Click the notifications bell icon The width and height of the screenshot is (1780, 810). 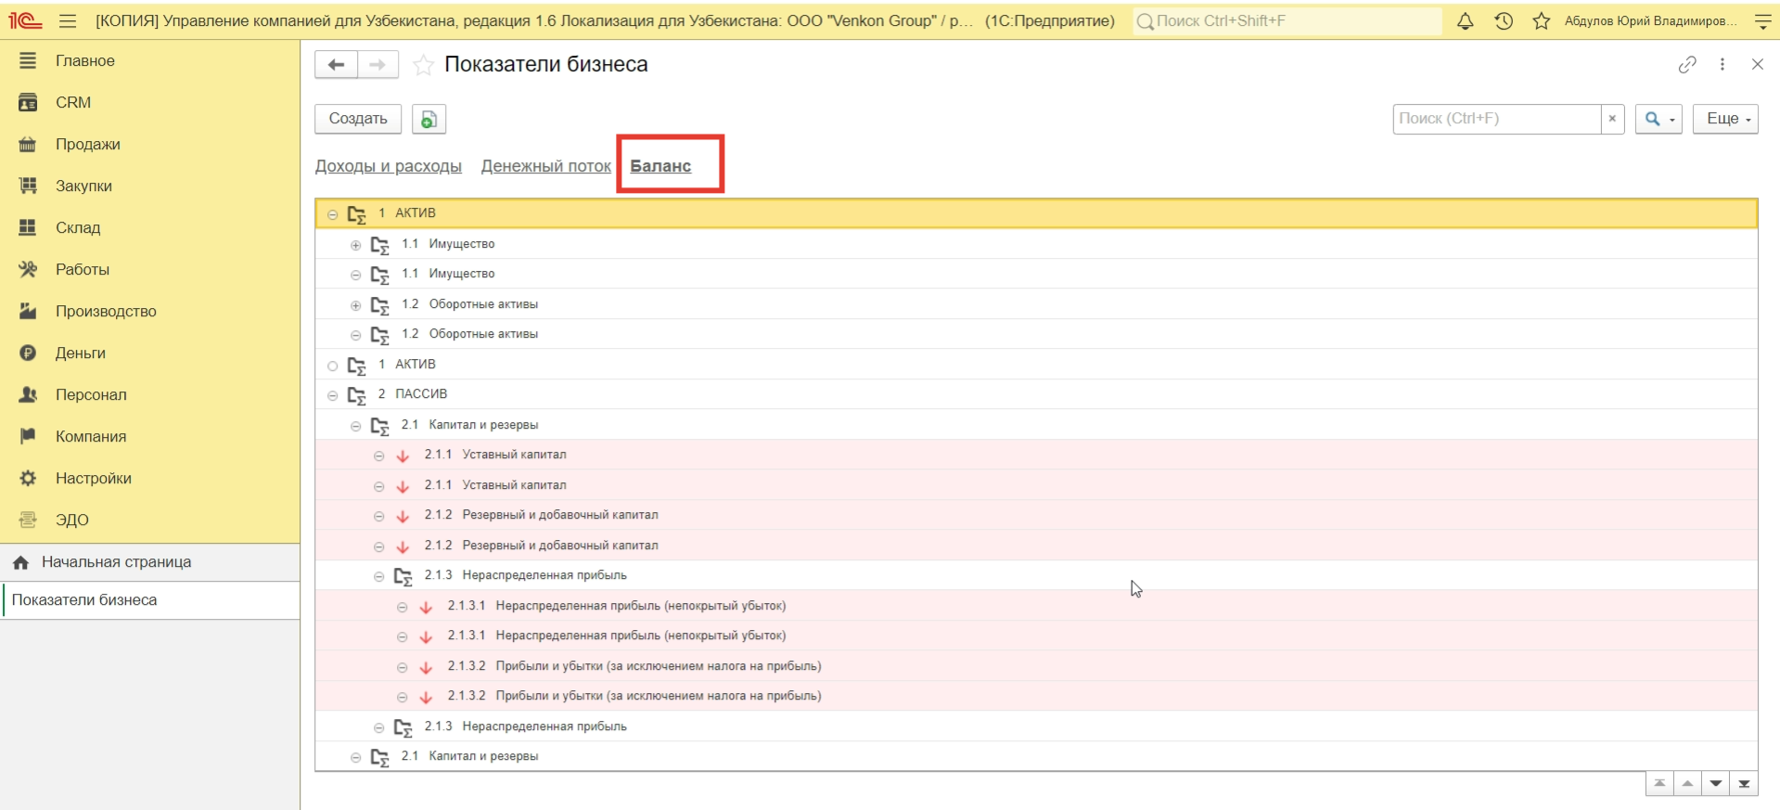click(x=1465, y=21)
